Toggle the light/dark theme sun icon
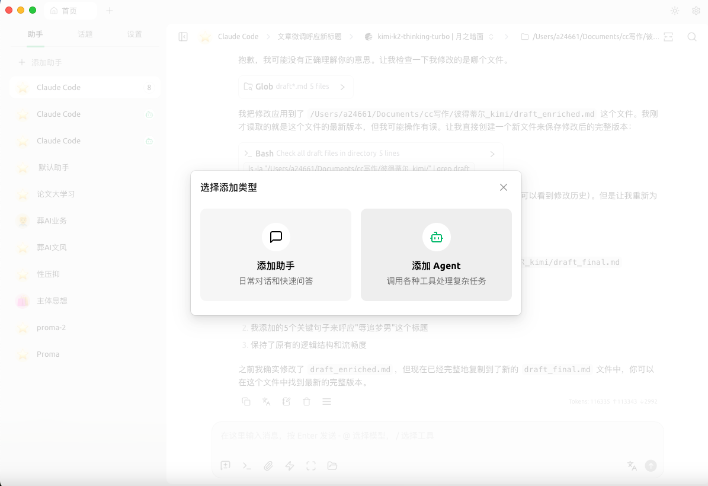The height and width of the screenshot is (486, 708). click(x=674, y=11)
